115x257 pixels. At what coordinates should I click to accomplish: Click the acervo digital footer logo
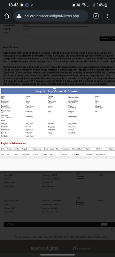pyautogui.click(x=45, y=248)
